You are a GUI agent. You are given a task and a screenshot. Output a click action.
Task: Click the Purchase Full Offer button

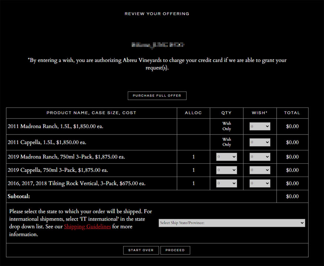(157, 96)
